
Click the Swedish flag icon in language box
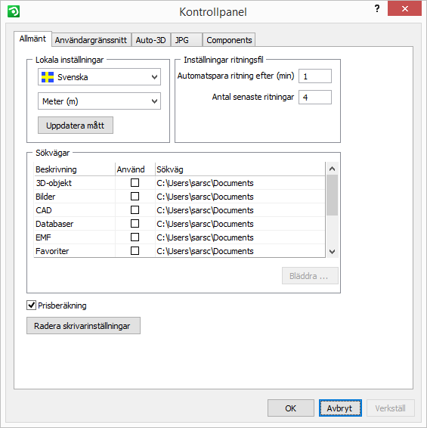pyautogui.click(x=48, y=77)
